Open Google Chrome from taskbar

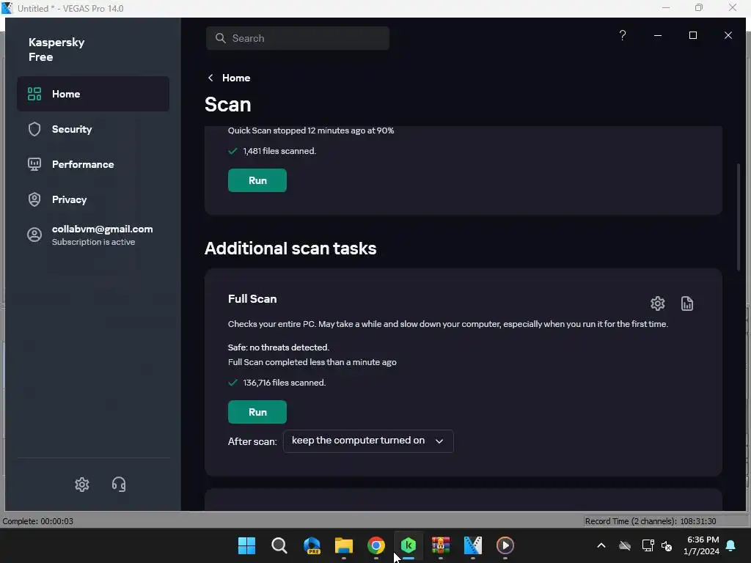click(x=376, y=545)
